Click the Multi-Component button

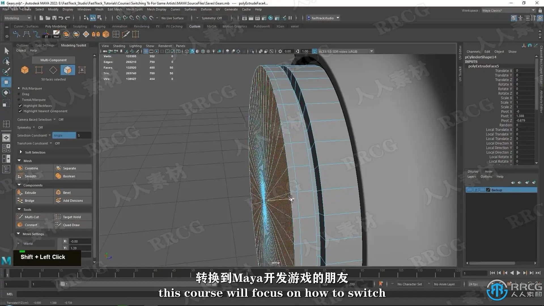[53, 60]
